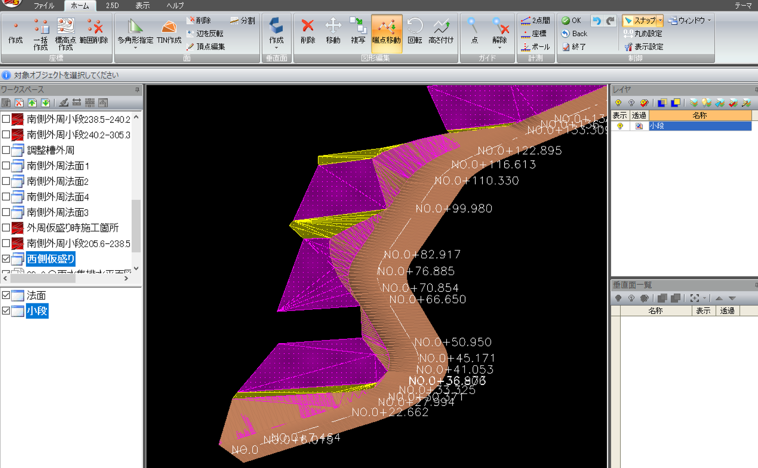Enable the 調整槽外周 checkbox
758x468 pixels.
(6, 150)
